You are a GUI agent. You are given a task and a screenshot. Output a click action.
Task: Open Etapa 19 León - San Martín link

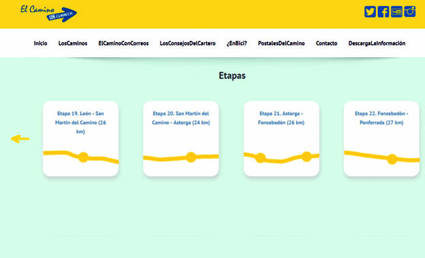click(80, 123)
